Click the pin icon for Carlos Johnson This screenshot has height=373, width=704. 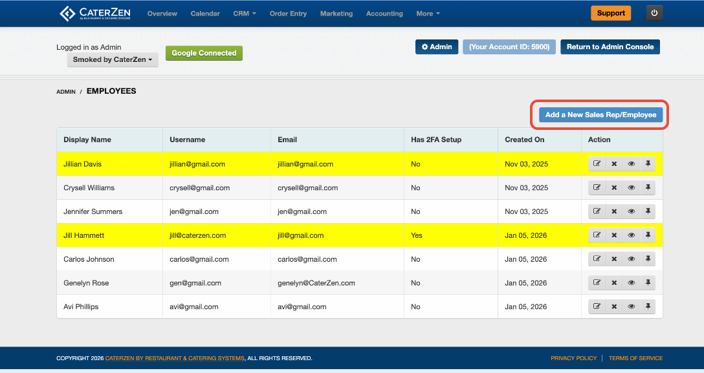click(x=648, y=259)
